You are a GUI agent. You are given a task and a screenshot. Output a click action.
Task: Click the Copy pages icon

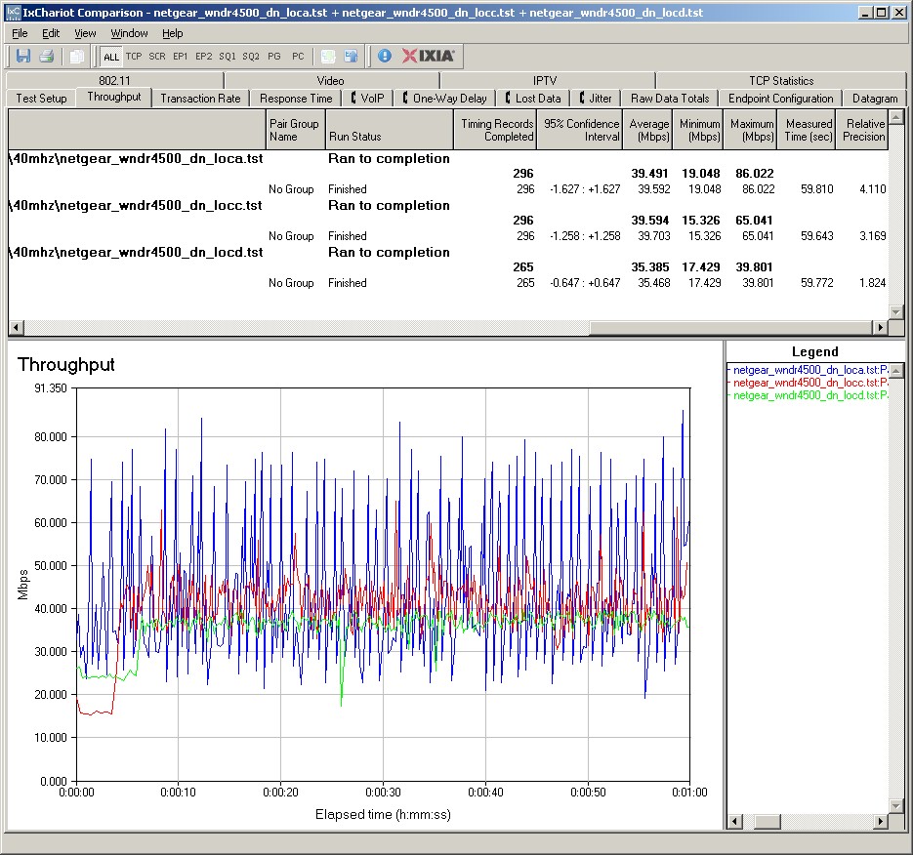click(76, 56)
